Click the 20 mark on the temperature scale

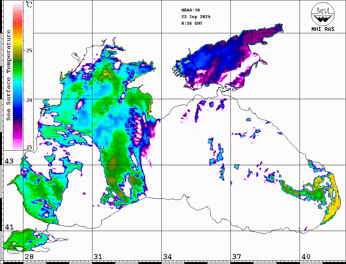pyautogui.click(x=29, y=100)
